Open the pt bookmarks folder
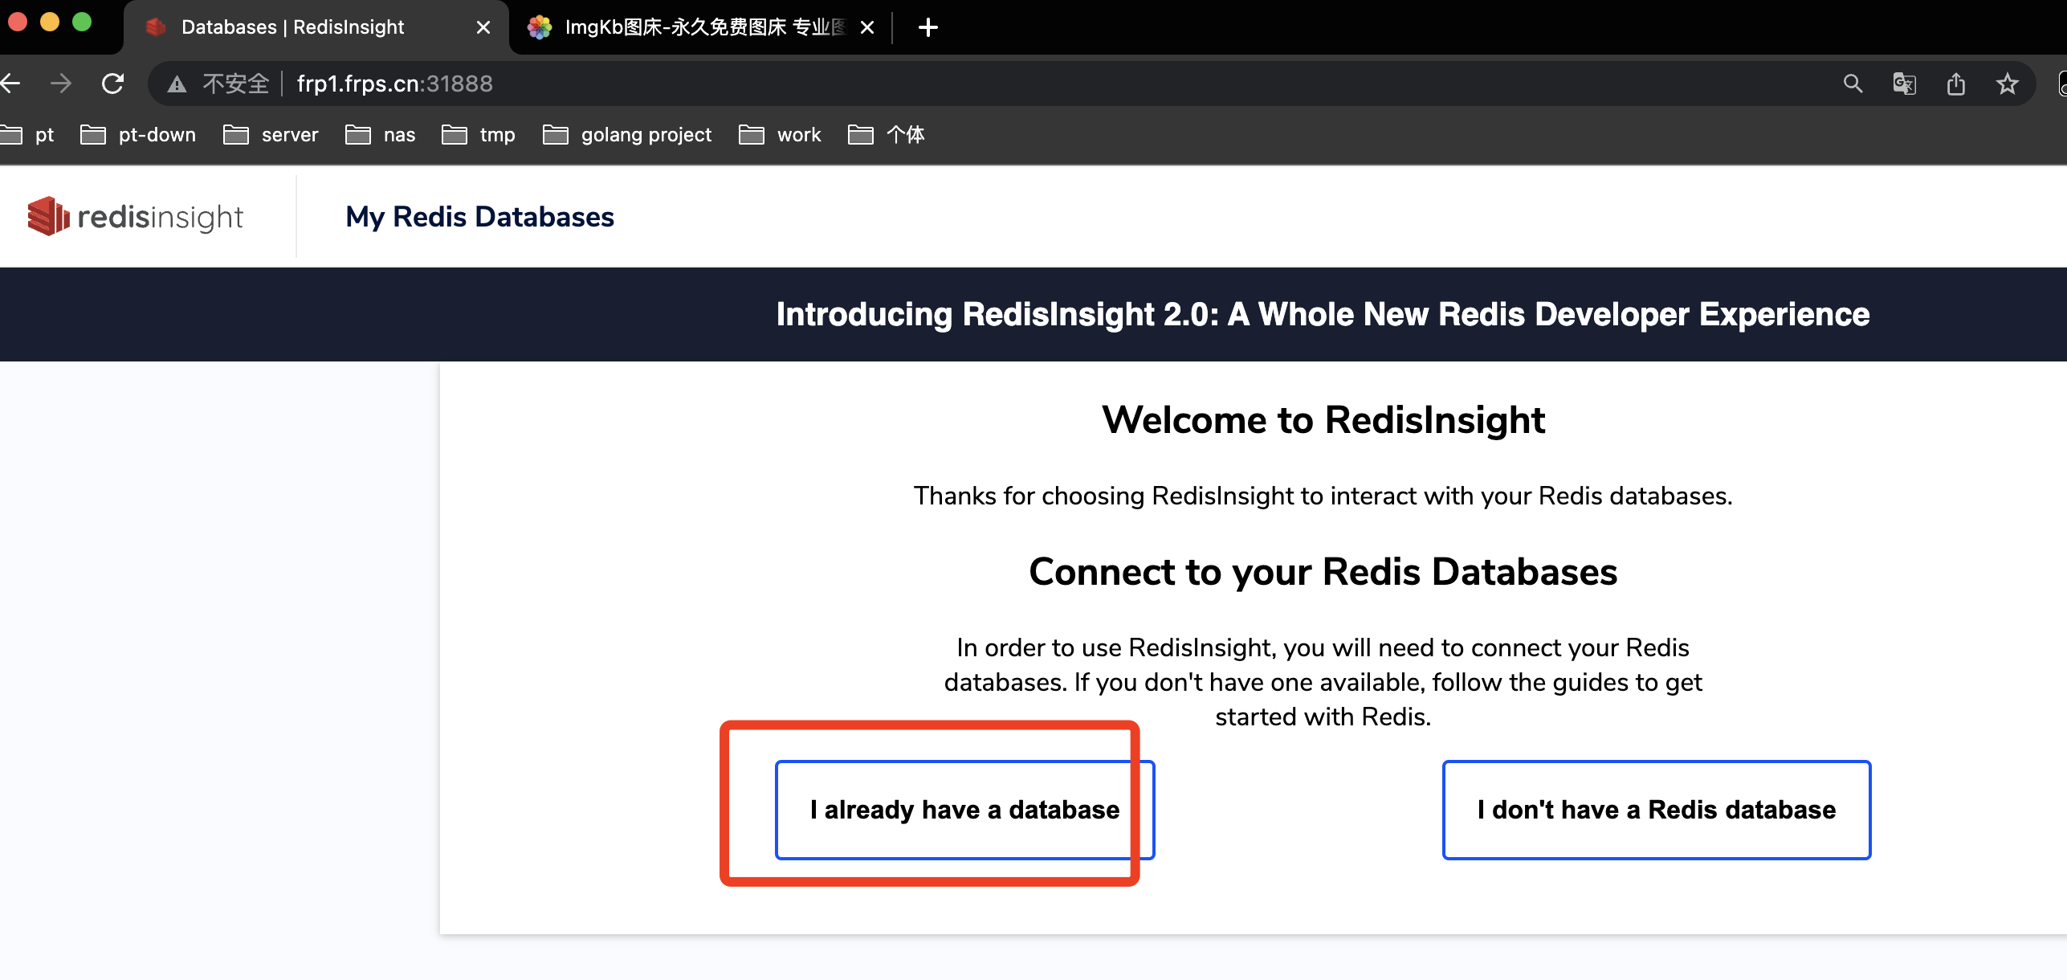The width and height of the screenshot is (2067, 980). coord(27,134)
